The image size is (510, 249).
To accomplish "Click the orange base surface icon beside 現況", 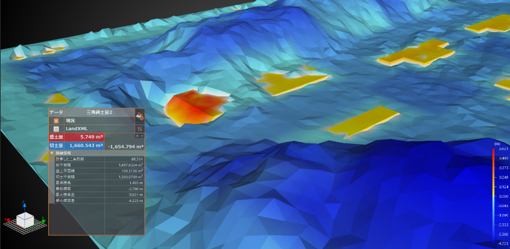I will click(56, 120).
